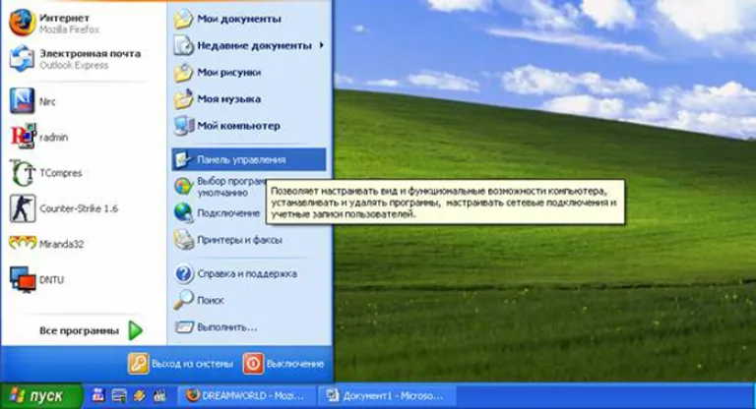Click the Мои документы label text

[x=239, y=19]
